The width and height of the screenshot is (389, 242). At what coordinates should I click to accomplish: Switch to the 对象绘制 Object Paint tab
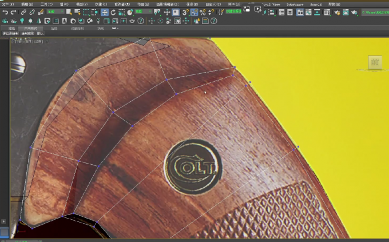point(77,28)
